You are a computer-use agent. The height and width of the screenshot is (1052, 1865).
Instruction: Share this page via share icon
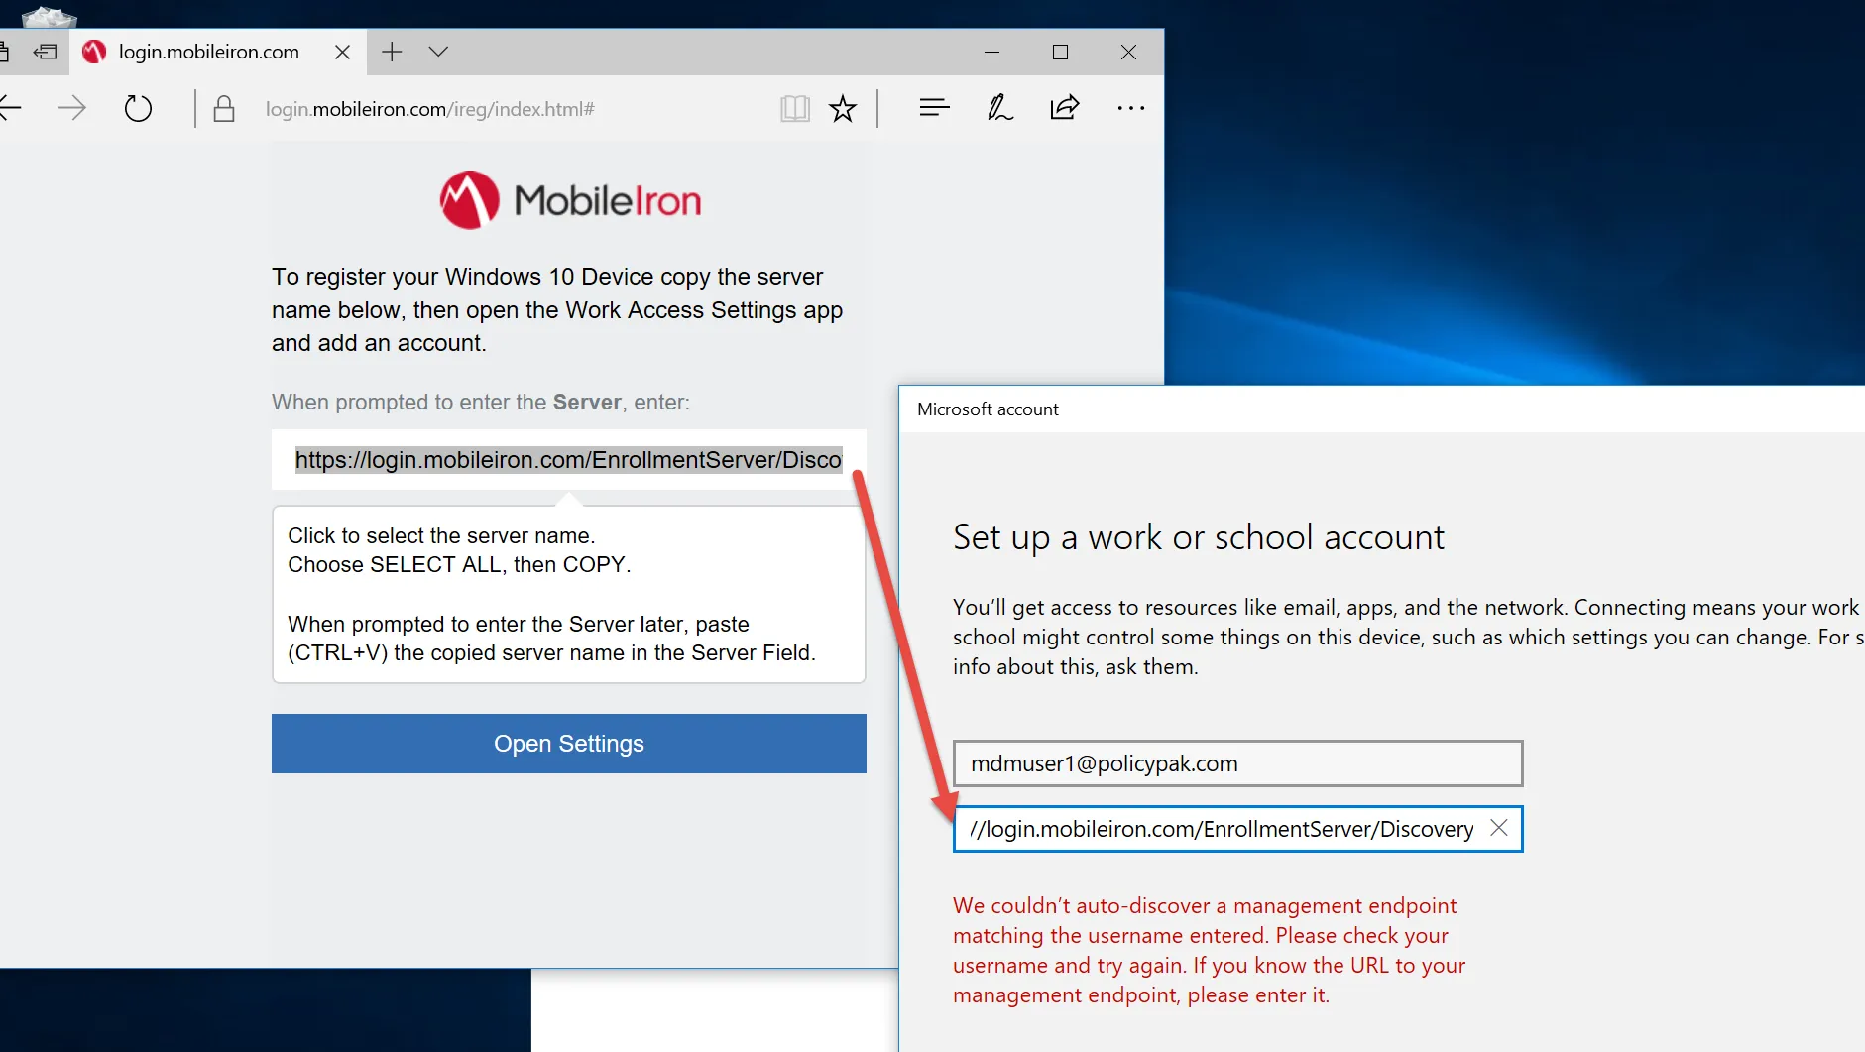coord(1064,107)
